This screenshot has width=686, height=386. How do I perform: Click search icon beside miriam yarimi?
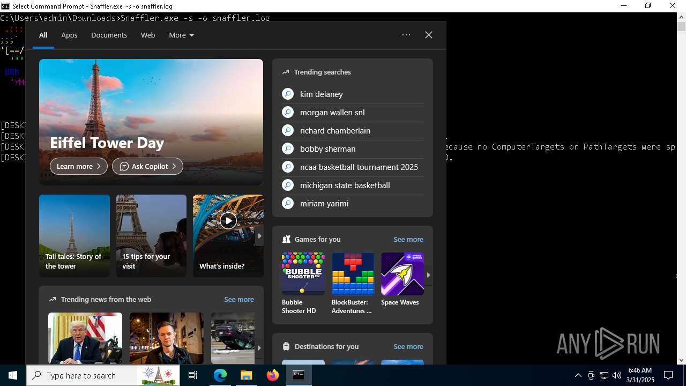(288, 203)
